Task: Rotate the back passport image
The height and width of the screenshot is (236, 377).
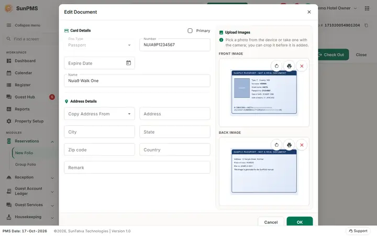Action: pyautogui.click(x=276, y=145)
